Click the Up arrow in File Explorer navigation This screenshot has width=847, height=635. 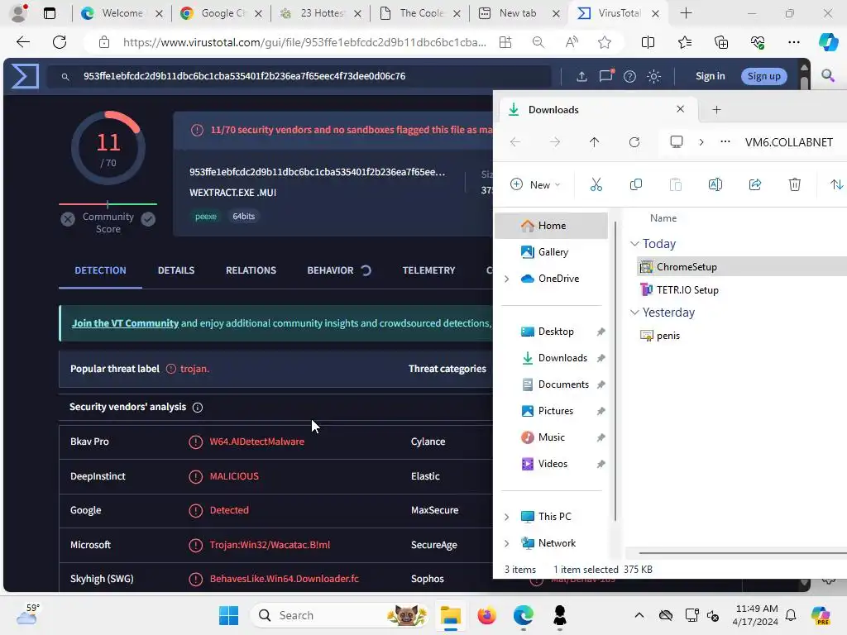(x=594, y=142)
